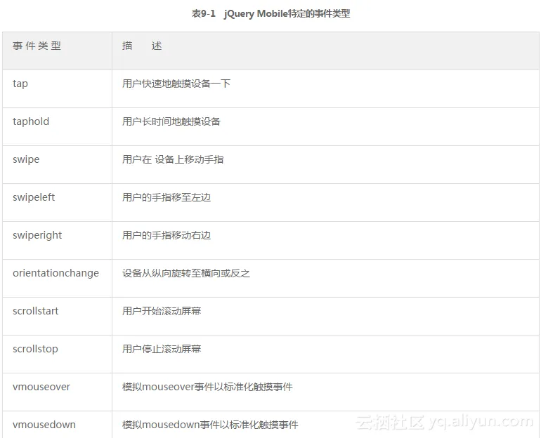Select the swiperight event name cell

(58, 241)
